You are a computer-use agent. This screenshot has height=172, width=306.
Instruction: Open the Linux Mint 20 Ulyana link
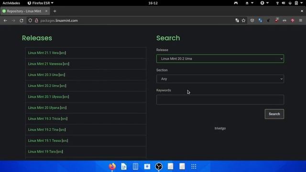tap(44, 107)
